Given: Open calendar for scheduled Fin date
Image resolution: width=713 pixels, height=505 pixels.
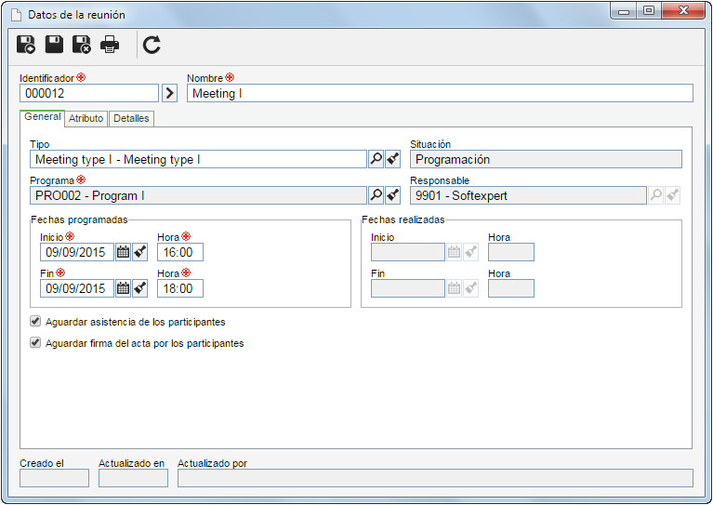Looking at the screenshot, I should (x=124, y=288).
